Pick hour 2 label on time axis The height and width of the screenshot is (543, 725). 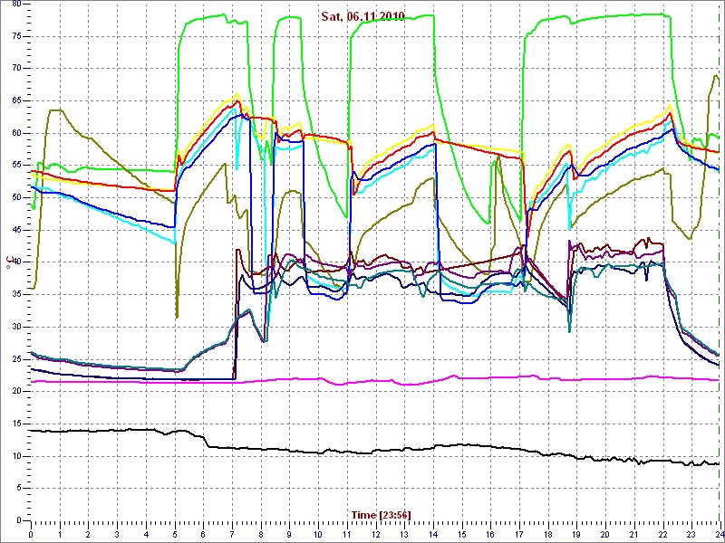[x=88, y=533]
